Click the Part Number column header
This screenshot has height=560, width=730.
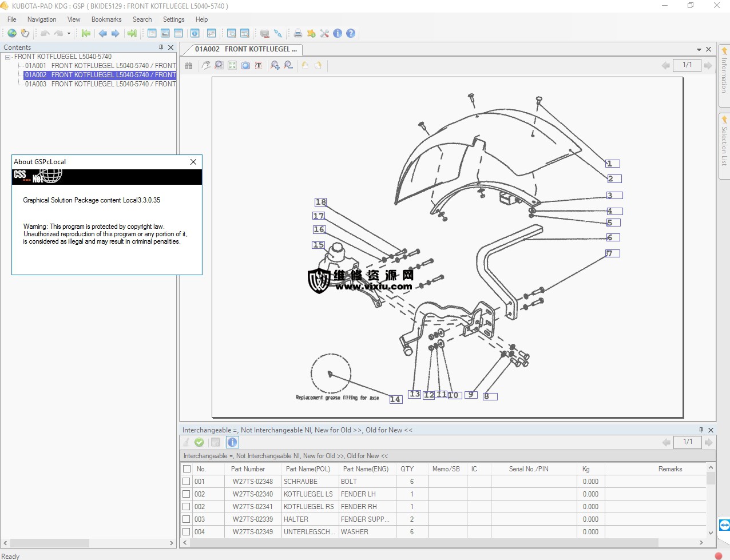tap(248, 469)
